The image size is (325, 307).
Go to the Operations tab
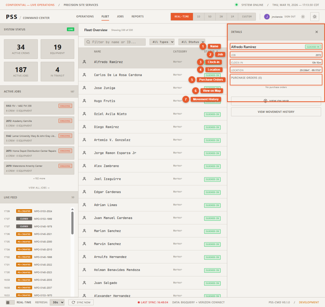pos(85,17)
